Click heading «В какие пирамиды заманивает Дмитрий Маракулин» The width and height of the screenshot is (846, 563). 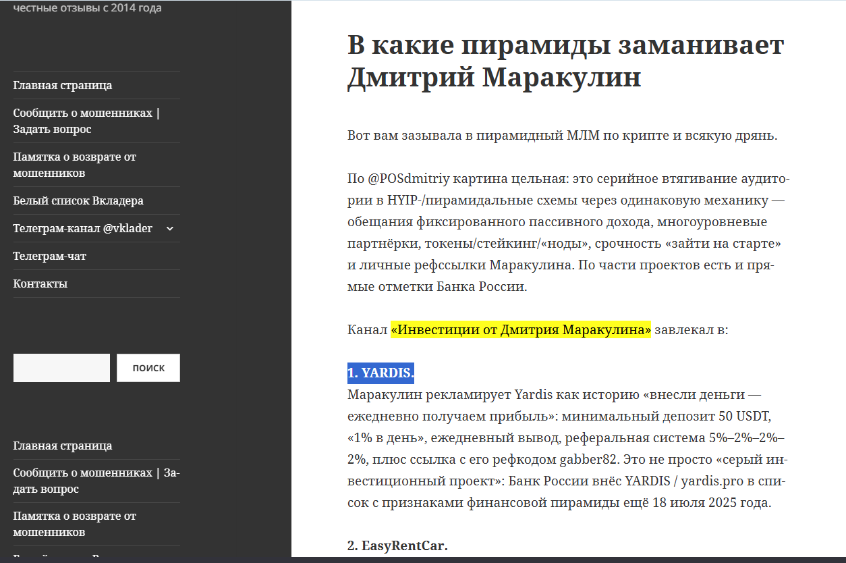click(565, 61)
